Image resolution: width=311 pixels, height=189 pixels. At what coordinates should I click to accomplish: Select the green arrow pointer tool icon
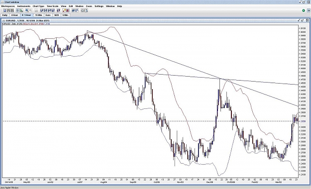pyautogui.click(x=21, y=10)
